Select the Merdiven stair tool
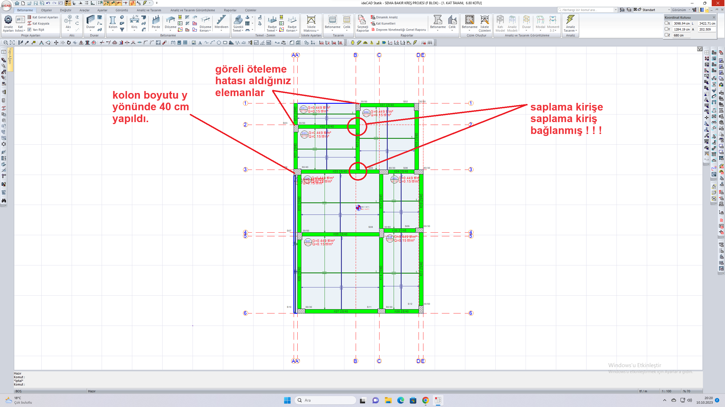 [x=221, y=23]
